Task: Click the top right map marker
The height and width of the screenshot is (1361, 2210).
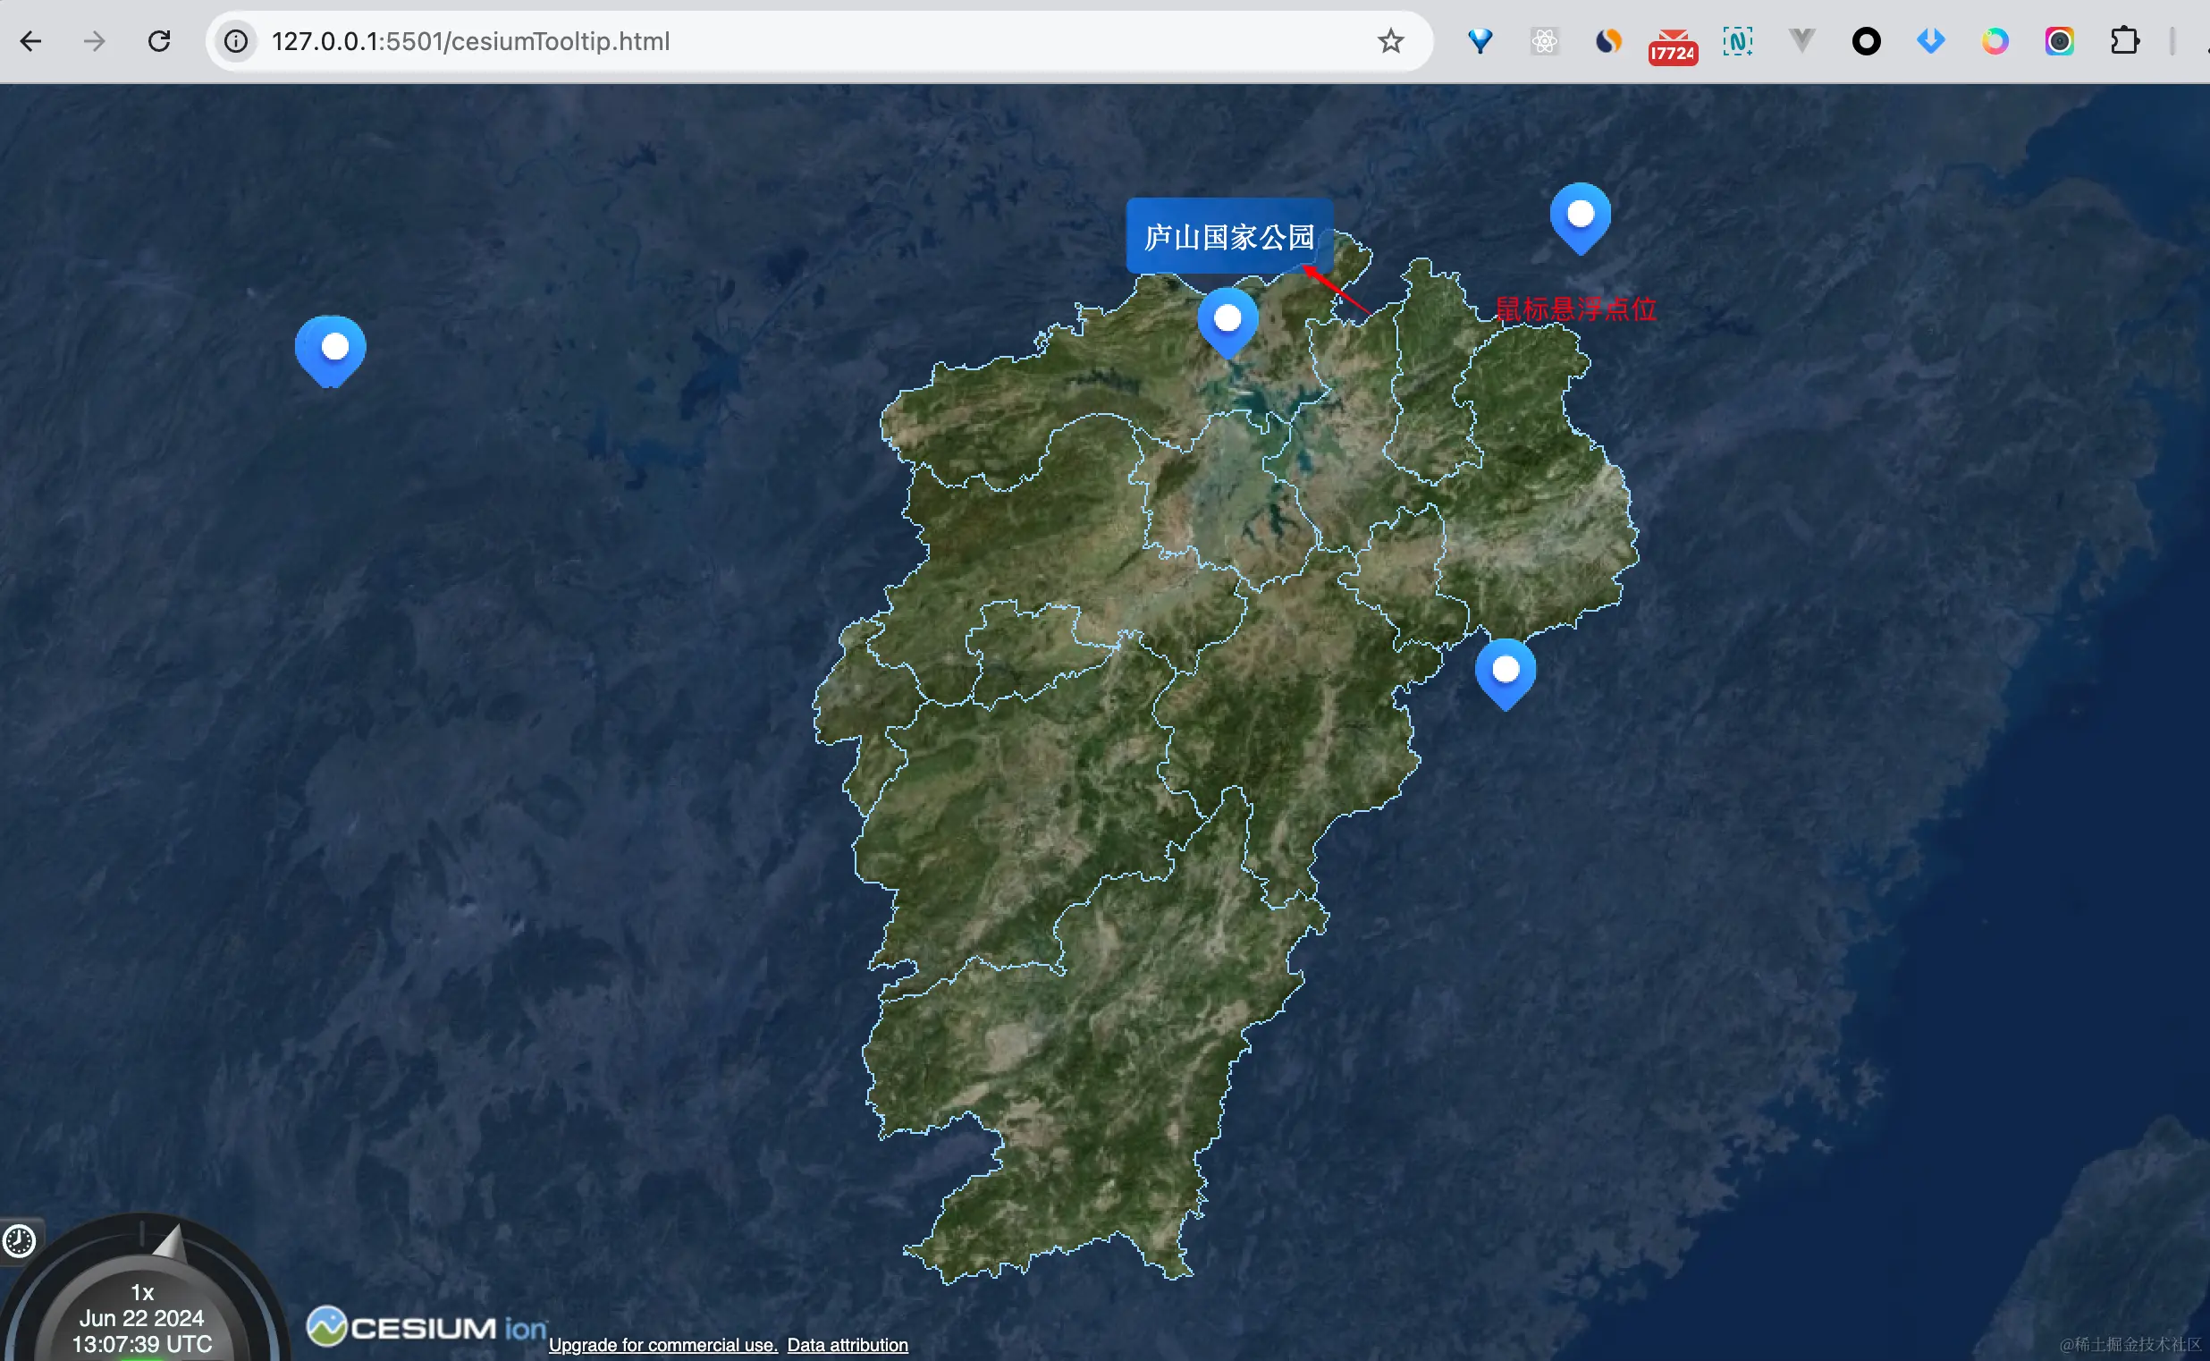Action: click(1580, 216)
